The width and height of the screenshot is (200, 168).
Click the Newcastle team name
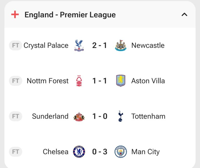[148, 45]
